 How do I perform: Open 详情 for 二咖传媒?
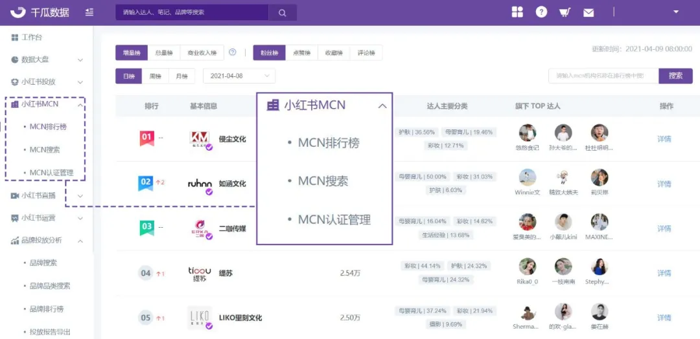click(x=664, y=228)
